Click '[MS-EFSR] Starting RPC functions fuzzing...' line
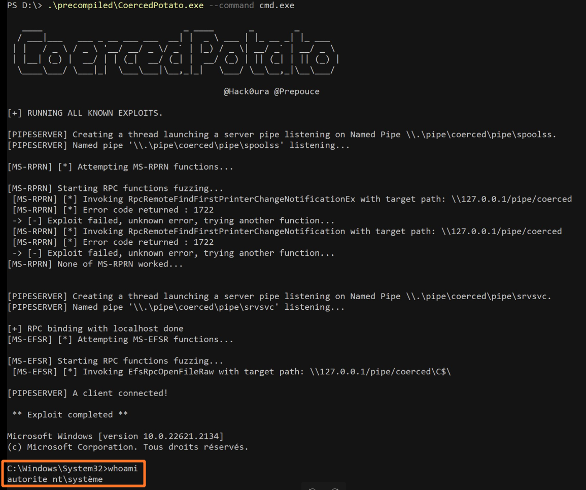This screenshot has width=586, height=490. point(116,361)
